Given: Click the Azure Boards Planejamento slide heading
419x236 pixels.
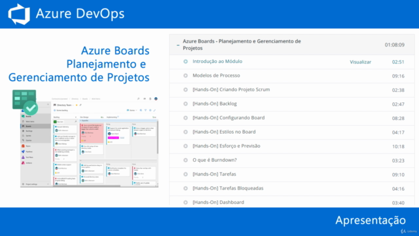Looking at the screenshot, I should click(79, 64).
